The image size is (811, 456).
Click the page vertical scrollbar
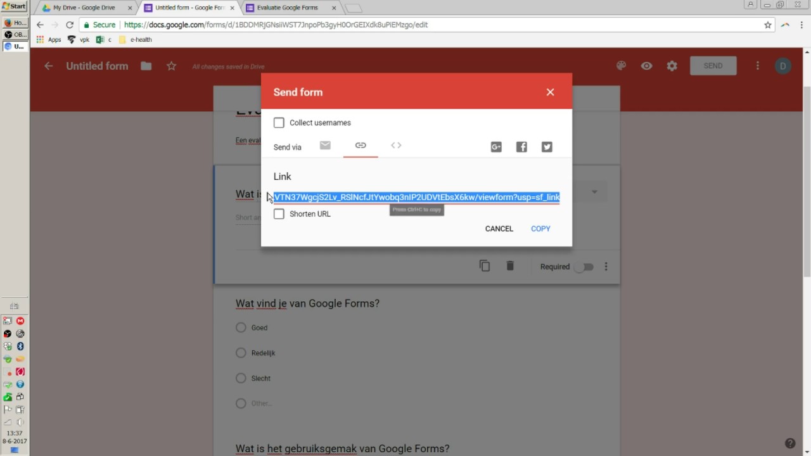click(x=807, y=180)
